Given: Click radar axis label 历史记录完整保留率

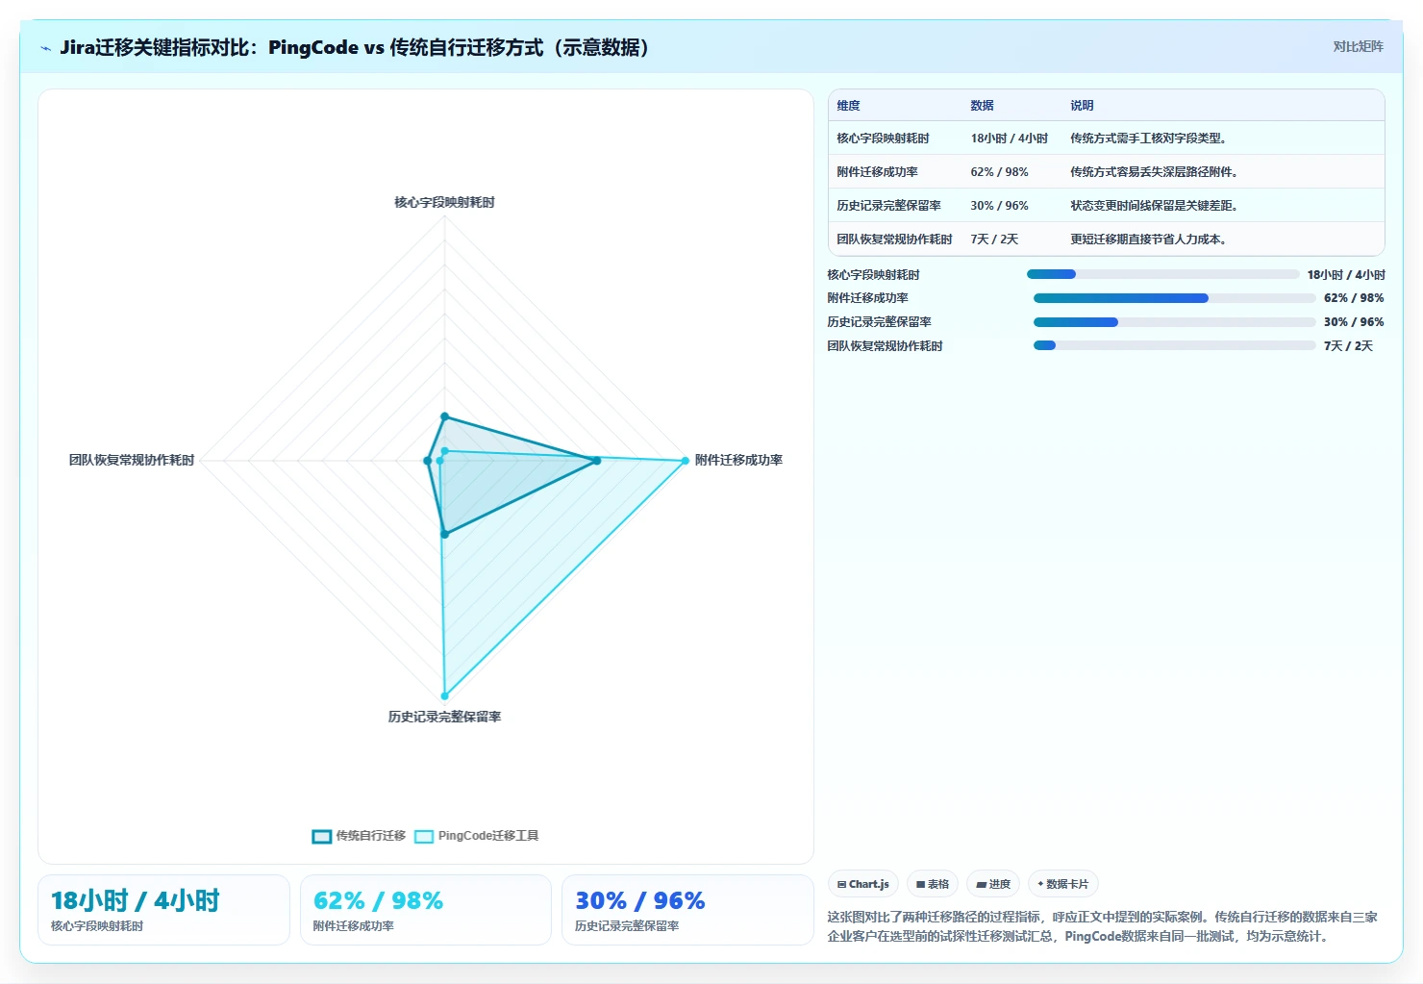Looking at the screenshot, I should (444, 718).
